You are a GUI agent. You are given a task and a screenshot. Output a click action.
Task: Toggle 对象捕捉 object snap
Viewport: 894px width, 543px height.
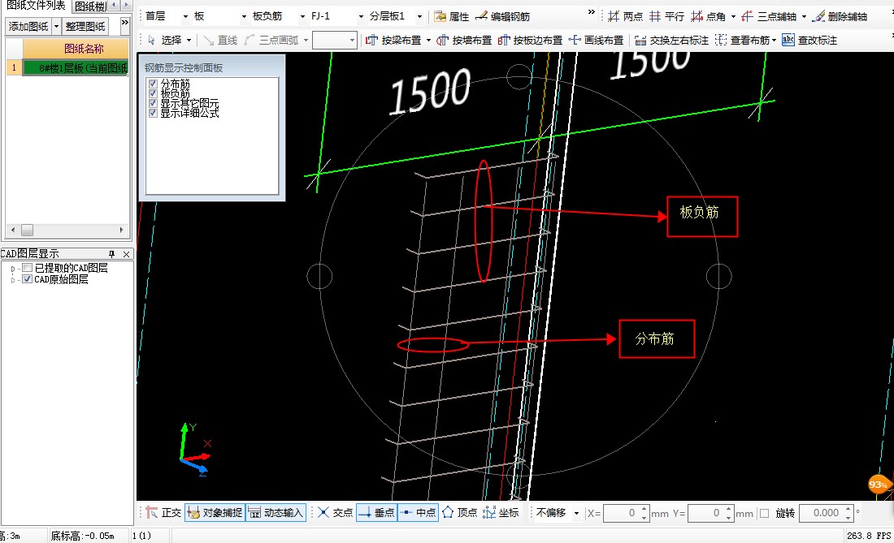click(x=215, y=513)
